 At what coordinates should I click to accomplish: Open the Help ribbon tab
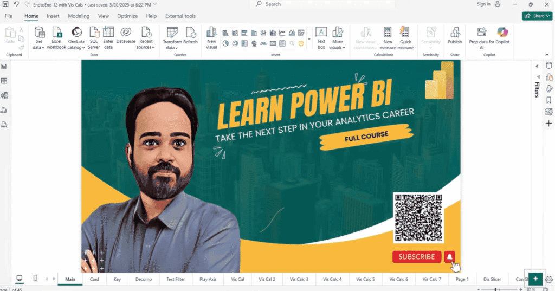click(x=151, y=16)
